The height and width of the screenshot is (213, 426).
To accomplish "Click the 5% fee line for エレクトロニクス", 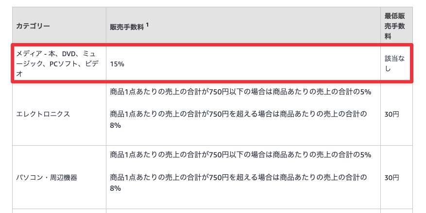I will coord(240,92).
